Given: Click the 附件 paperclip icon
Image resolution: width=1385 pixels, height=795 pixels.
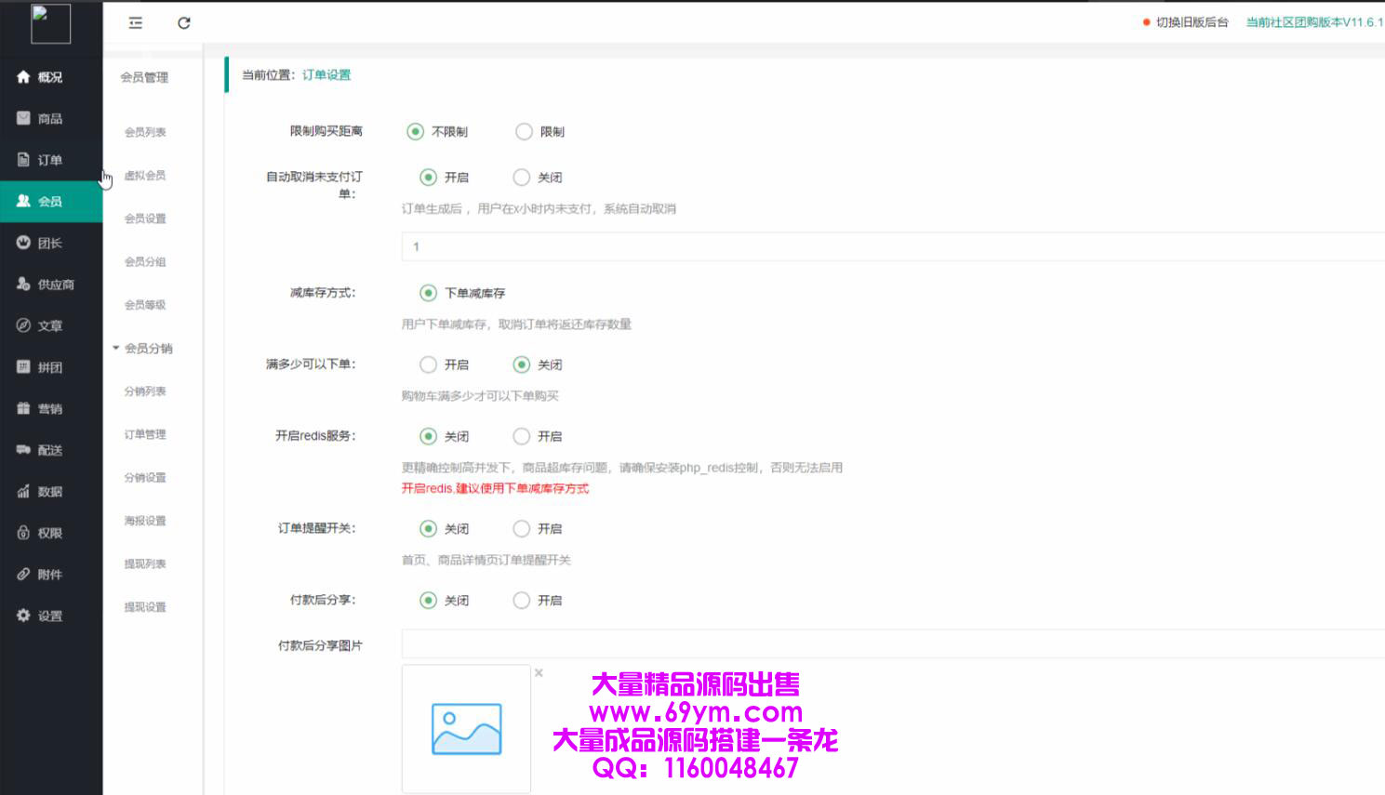Looking at the screenshot, I should click(23, 575).
